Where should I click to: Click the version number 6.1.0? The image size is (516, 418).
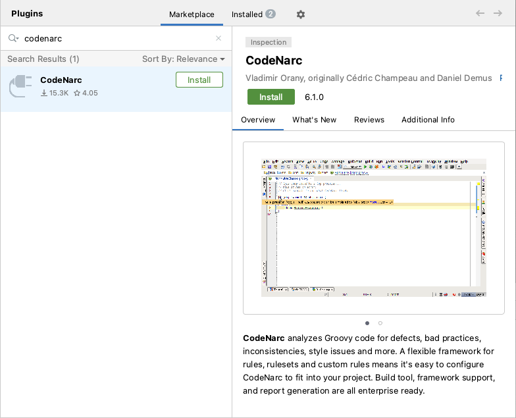tap(314, 97)
